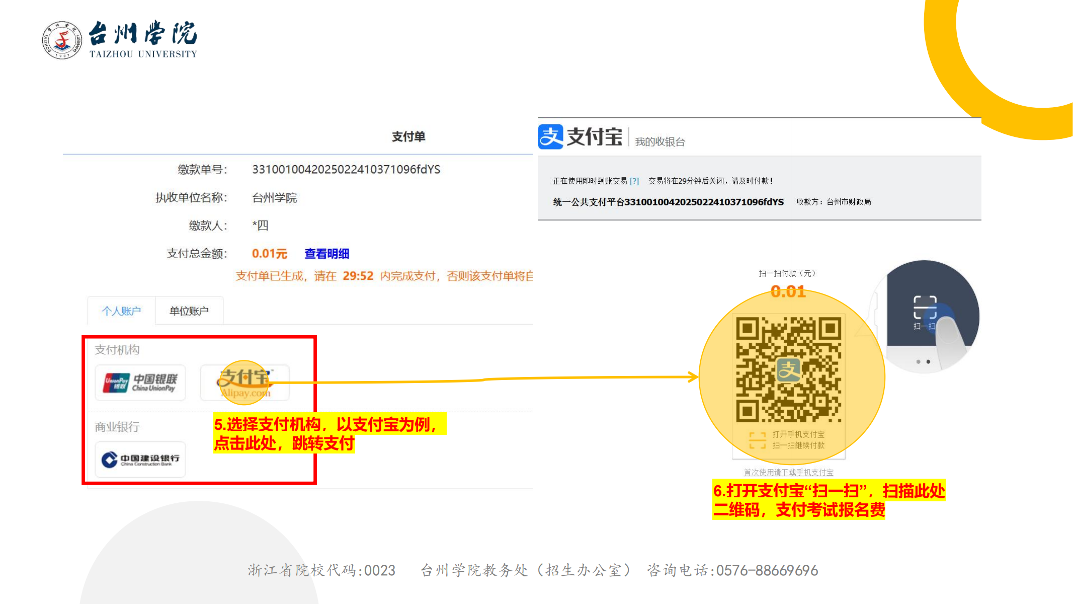Click 支付机构 section label
Viewport: 1073px width, 604px height.
click(x=117, y=350)
